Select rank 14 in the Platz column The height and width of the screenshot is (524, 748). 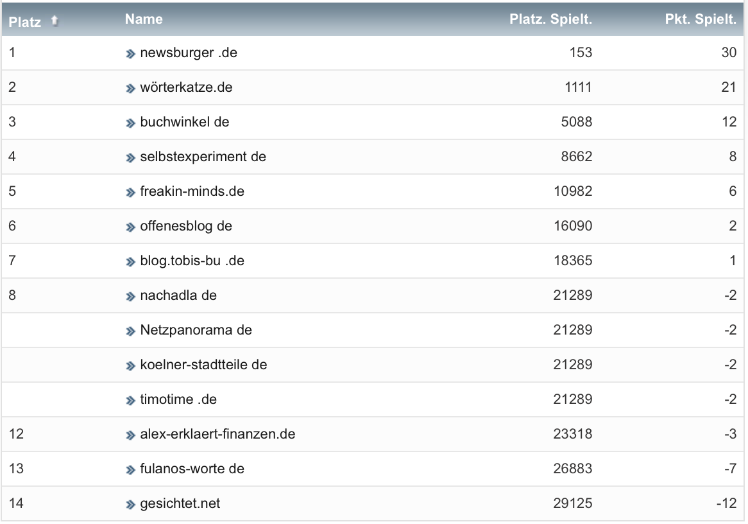tap(16, 503)
